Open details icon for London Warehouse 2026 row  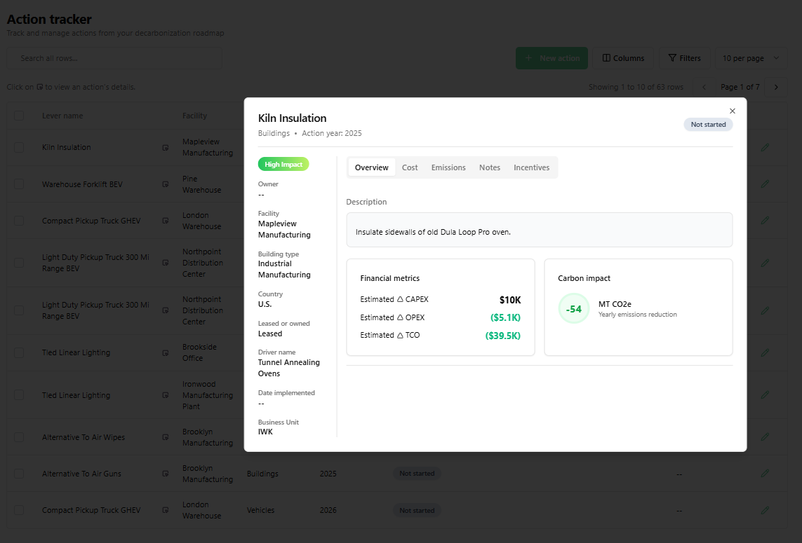coord(165,510)
